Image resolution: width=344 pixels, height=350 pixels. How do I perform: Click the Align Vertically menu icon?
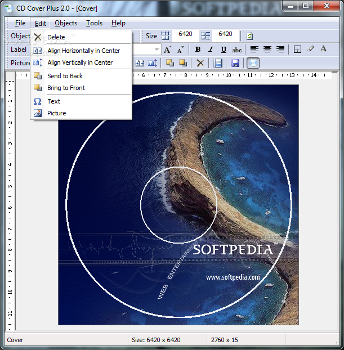38,62
